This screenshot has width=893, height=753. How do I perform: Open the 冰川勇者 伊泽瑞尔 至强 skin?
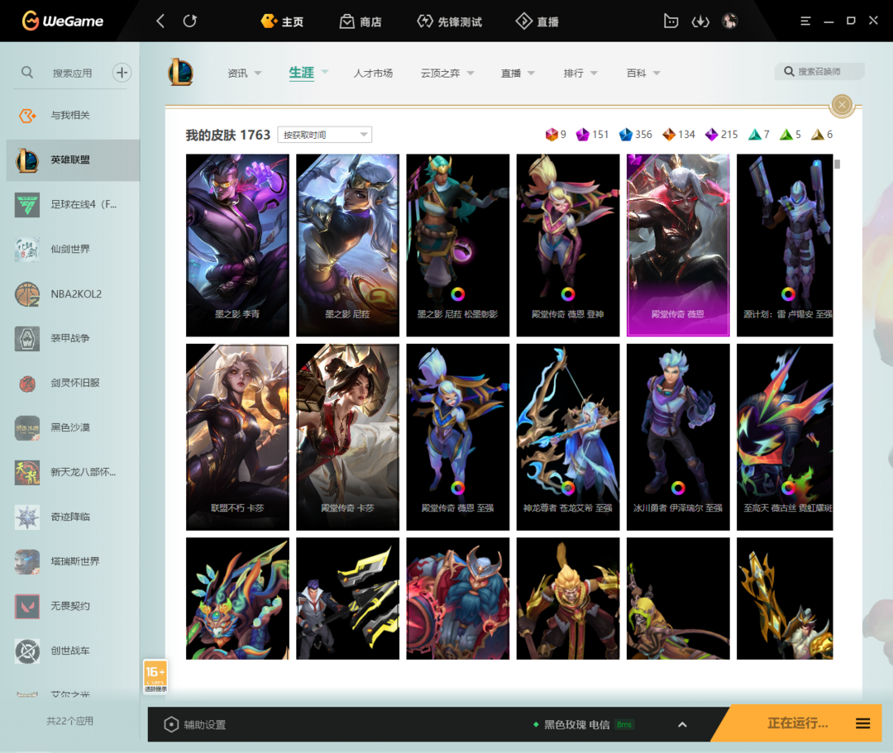(x=678, y=436)
